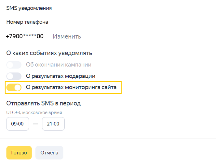This screenshot has height=164, width=216.
Task: Click the "Отправлять SMS в период" heading
Action: 45,103
